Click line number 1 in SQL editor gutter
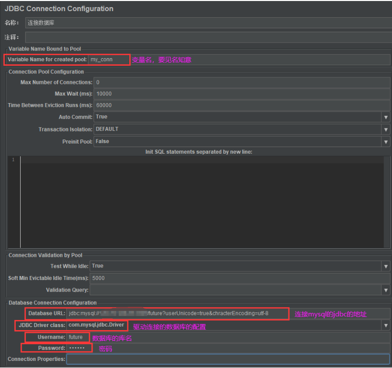Screen dimensions: 392x368 14,160
